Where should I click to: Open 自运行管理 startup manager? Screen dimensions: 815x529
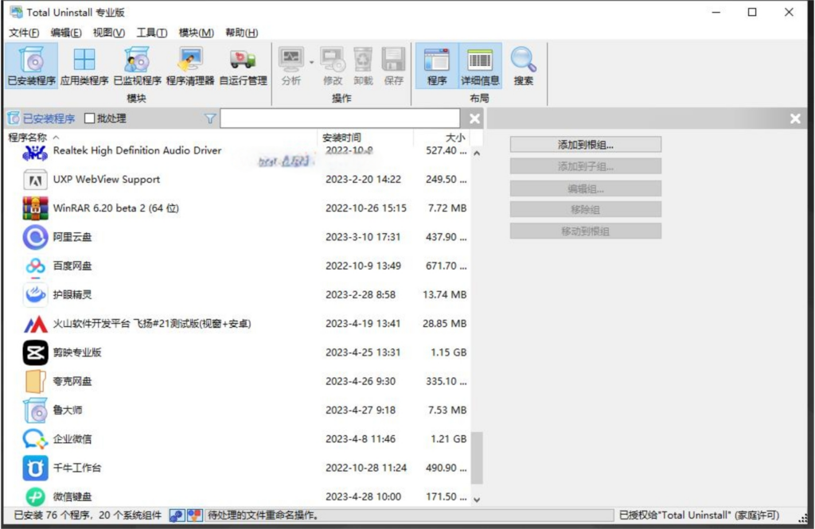(x=243, y=66)
